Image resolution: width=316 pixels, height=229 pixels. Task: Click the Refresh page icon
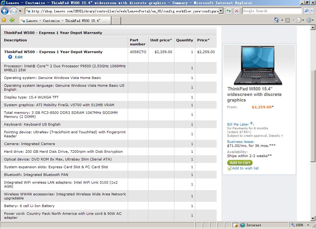click(229, 11)
